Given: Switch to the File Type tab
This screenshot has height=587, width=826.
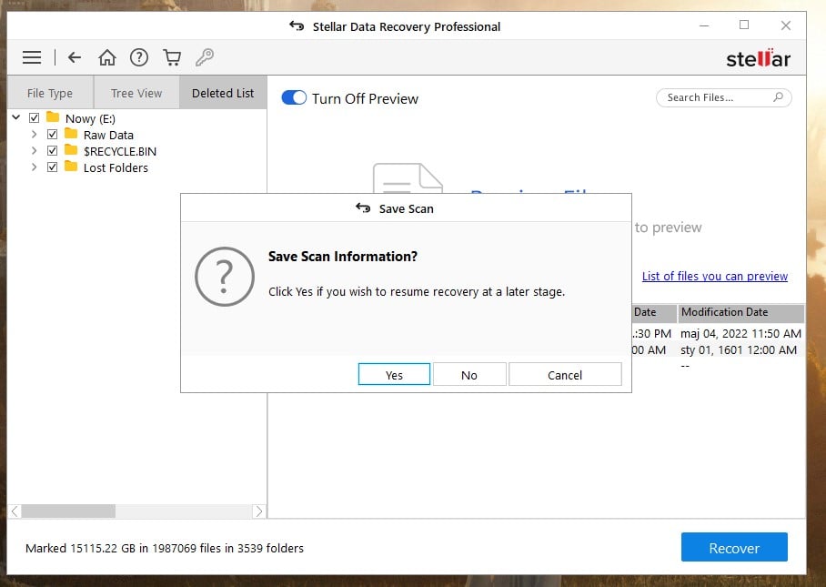Looking at the screenshot, I should click(51, 93).
